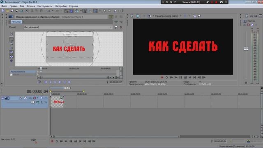
Task: Toggle the video track solo exclamation button
Action: [46, 98]
